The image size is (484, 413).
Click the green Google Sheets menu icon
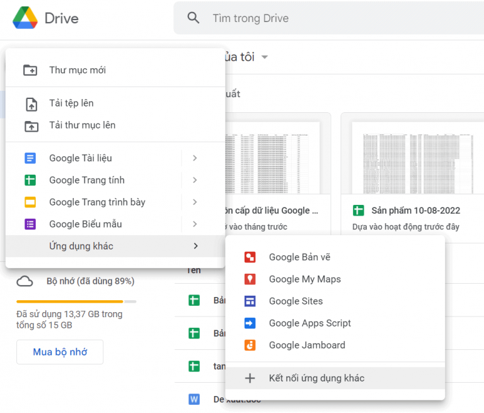[x=30, y=180]
